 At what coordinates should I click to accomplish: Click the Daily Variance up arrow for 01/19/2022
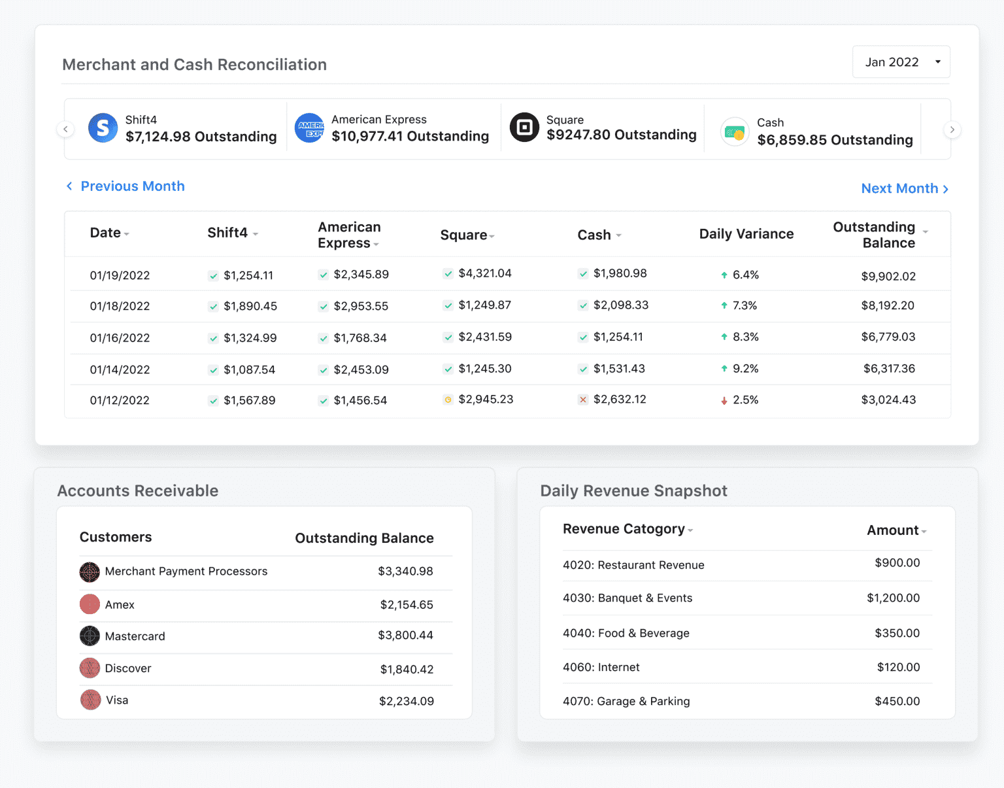724,275
